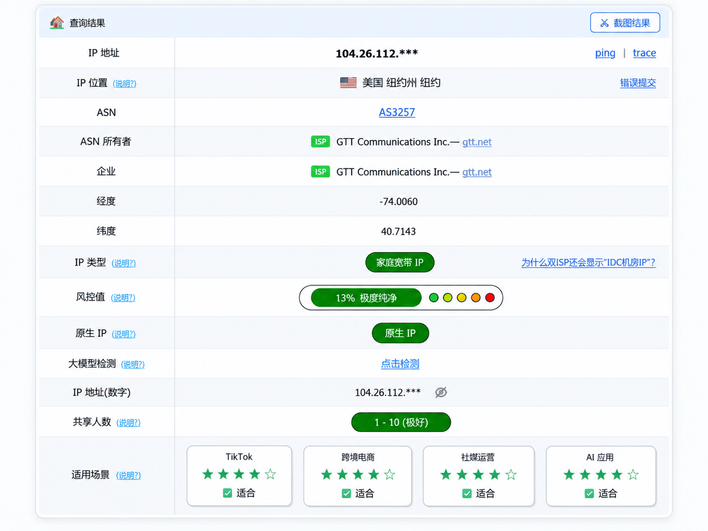Open the 为什么双ISP还会显示IDC机房IP link
Viewport: 708px width, 531px height.
588,263
